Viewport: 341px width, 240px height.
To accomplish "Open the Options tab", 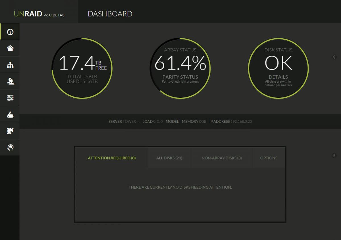I will pos(269,158).
